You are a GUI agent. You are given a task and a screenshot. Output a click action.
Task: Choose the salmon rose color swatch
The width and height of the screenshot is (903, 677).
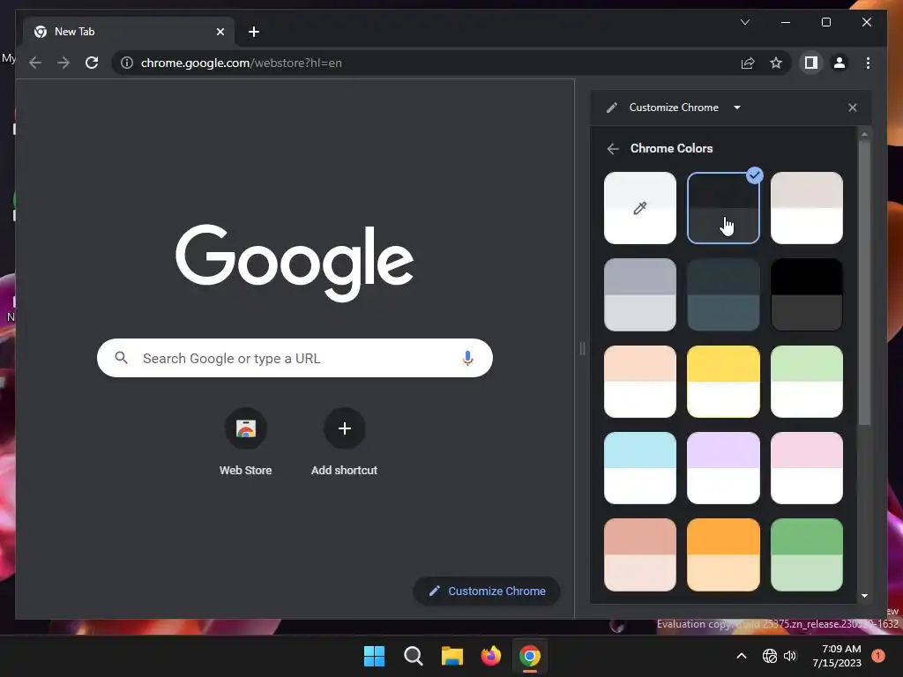[640, 555]
